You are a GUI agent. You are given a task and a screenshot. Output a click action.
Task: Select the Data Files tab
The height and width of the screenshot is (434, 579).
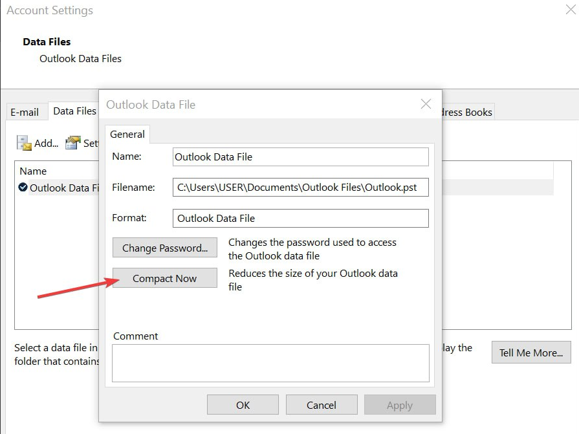[74, 111]
